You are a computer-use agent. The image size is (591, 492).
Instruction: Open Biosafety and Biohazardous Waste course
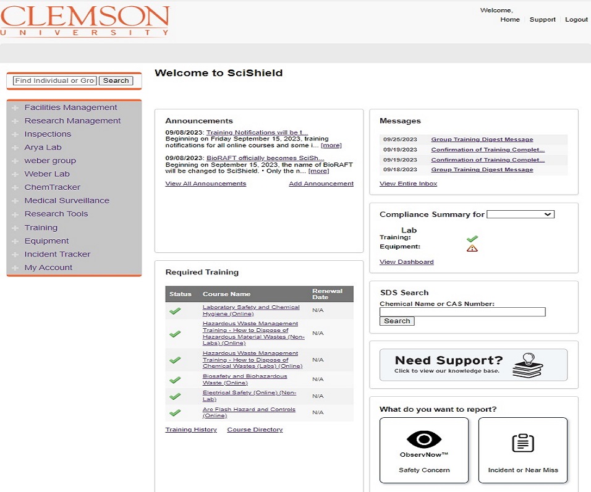pyautogui.click(x=245, y=380)
